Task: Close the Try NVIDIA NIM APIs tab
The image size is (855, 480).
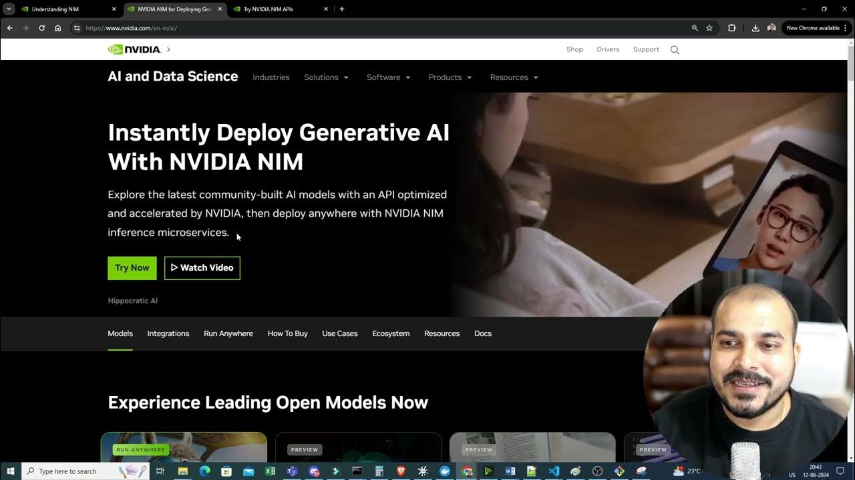Action: 326,9
